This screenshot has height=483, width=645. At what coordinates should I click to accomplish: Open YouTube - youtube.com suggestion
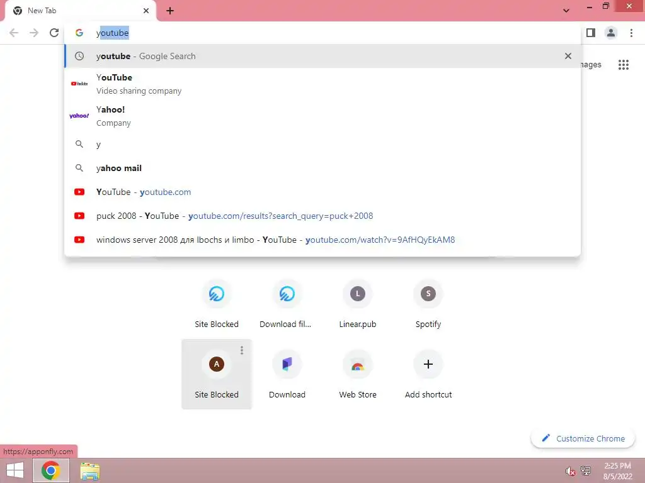coord(322,192)
